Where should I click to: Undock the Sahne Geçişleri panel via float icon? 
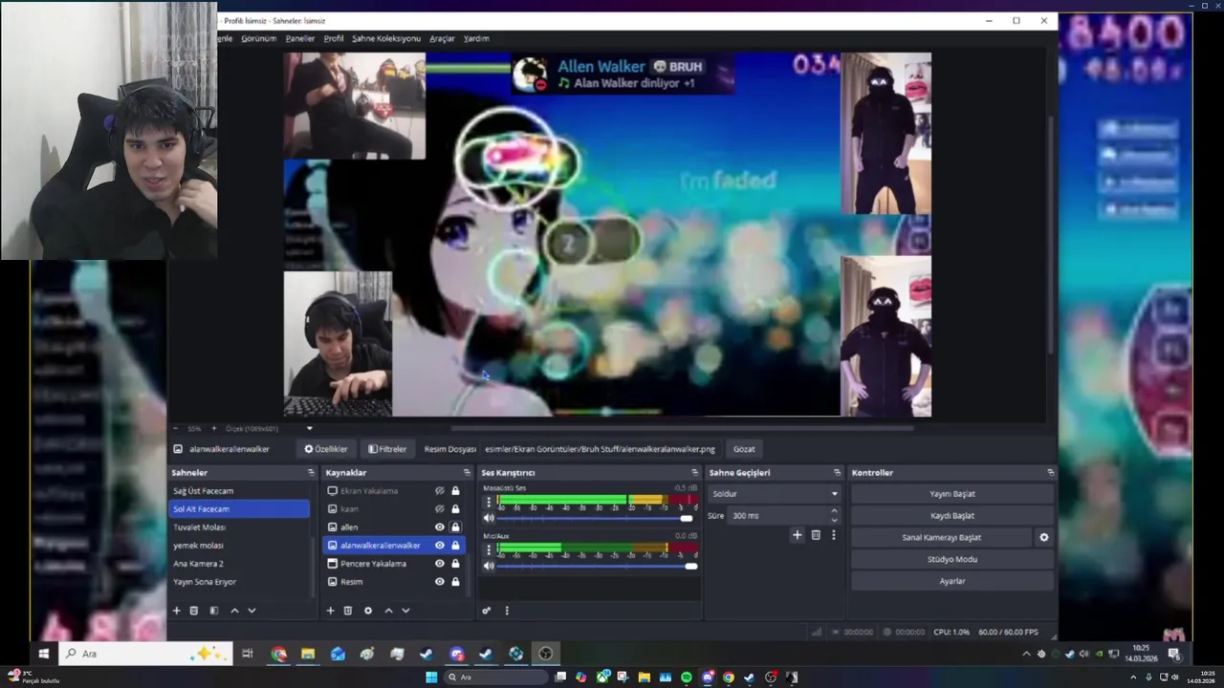tap(837, 473)
